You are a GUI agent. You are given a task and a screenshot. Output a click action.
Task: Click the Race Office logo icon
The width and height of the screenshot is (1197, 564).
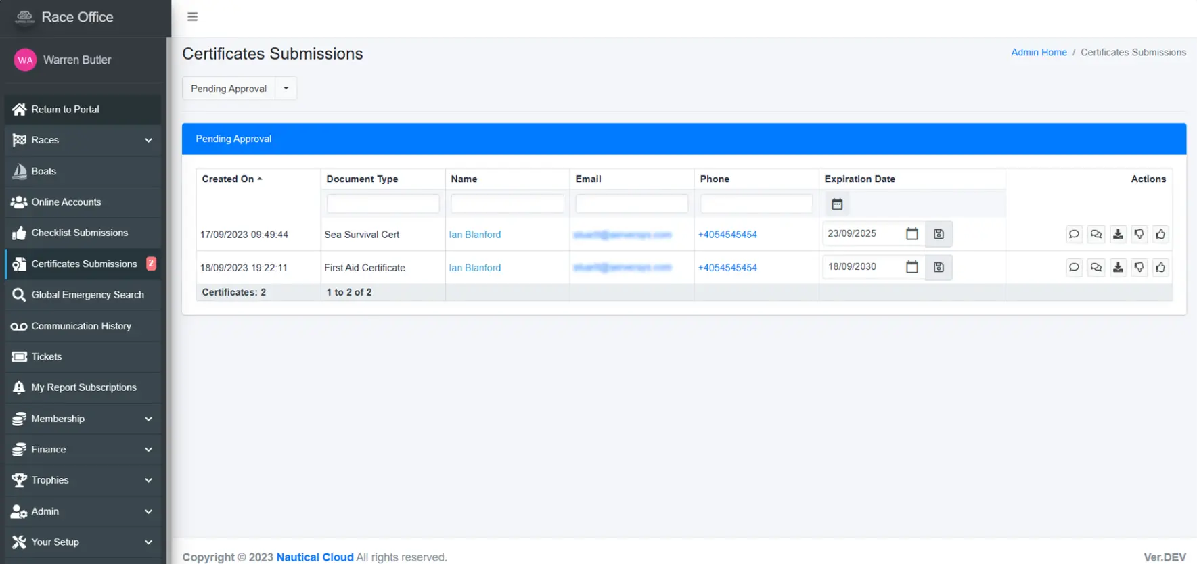tap(25, 17)
